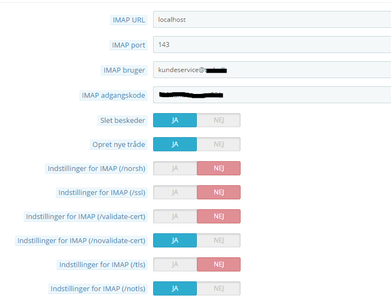
Task: Select NEJ for IMAP /norsh option
Action: [x=219, y=168]
